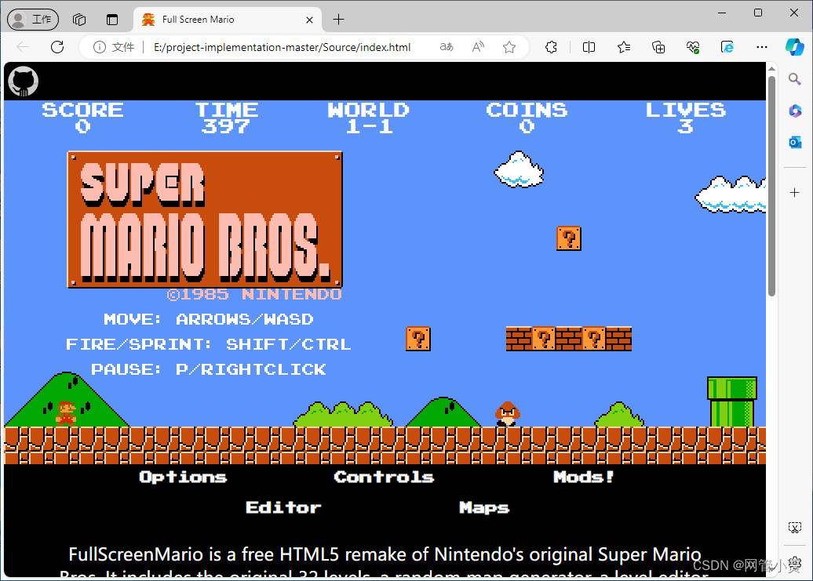Open Browser essentials heart icon

click(693, 47)
